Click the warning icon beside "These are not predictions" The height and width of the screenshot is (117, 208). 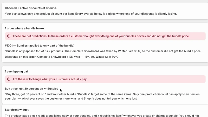[9, 36]
